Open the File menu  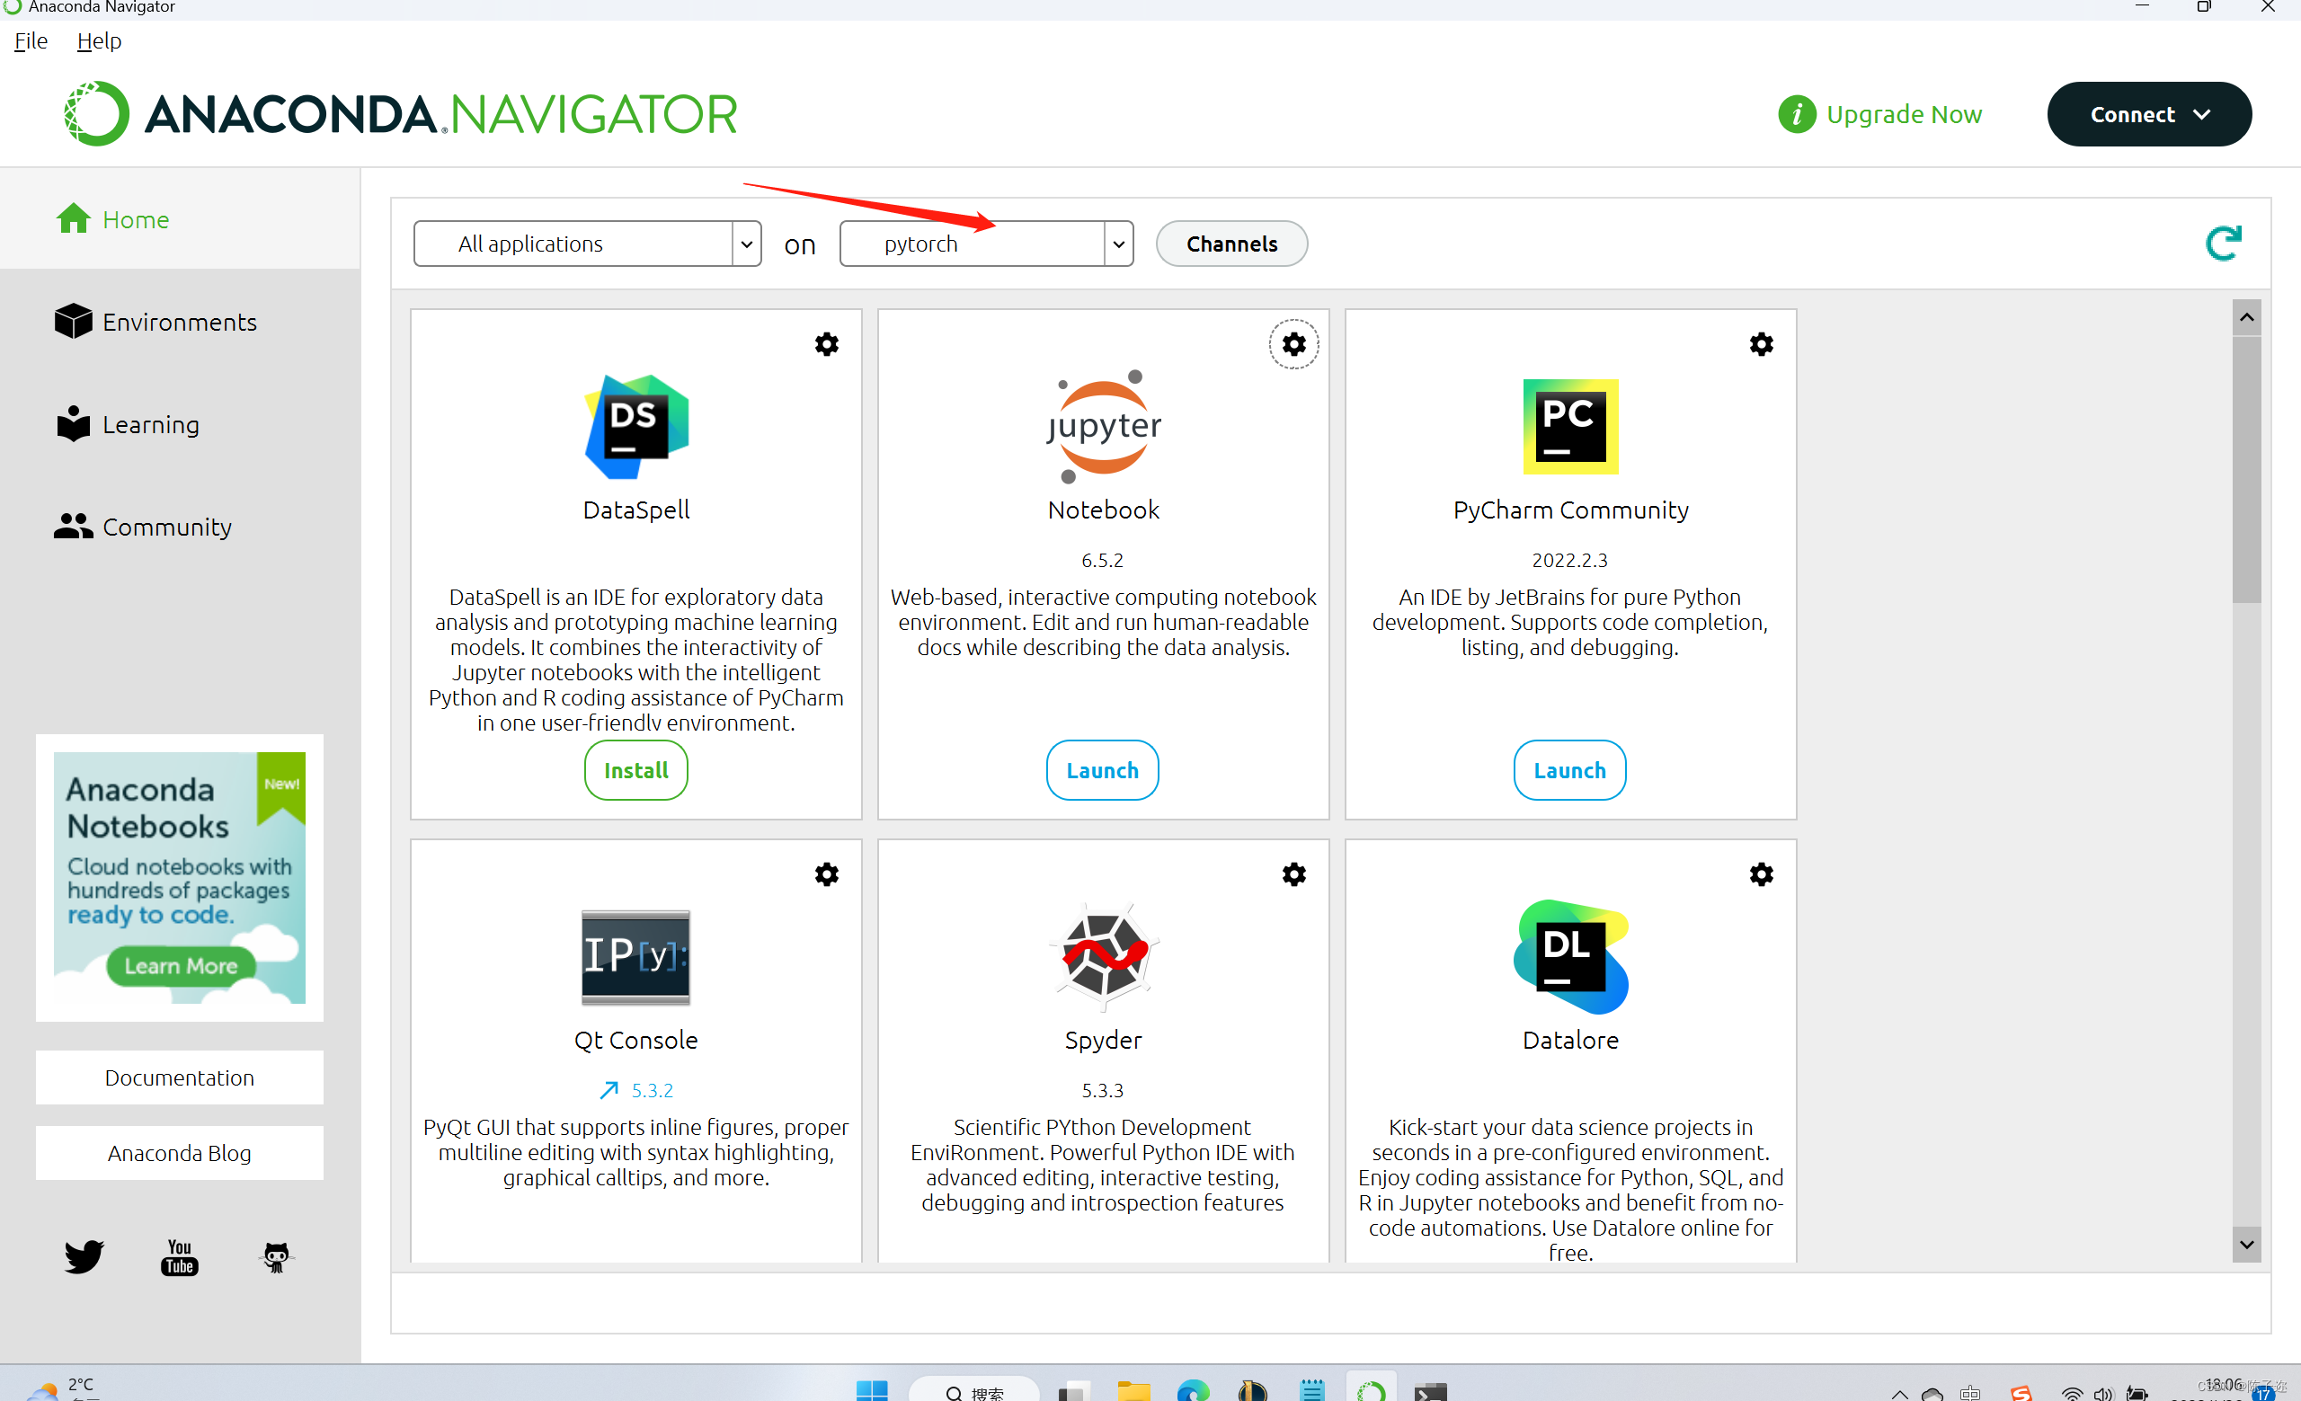click(x=31, y=41)
